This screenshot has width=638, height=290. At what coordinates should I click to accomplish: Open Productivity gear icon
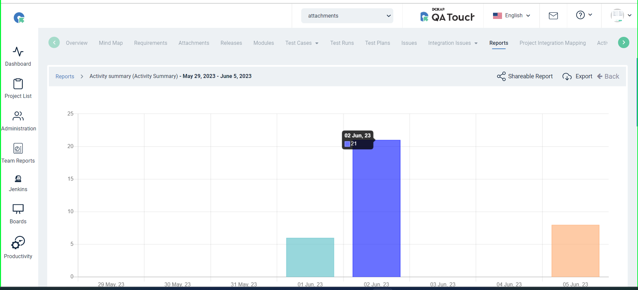18,243
